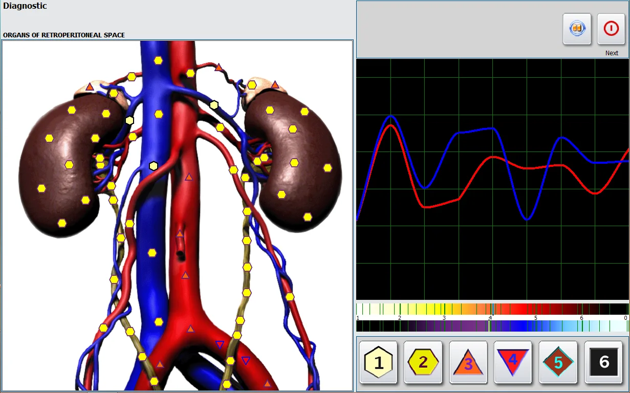Viewport: 630px width, 393px height.
Task: Pause the scan with the orange pause button
Action: [x=577, y=29]
